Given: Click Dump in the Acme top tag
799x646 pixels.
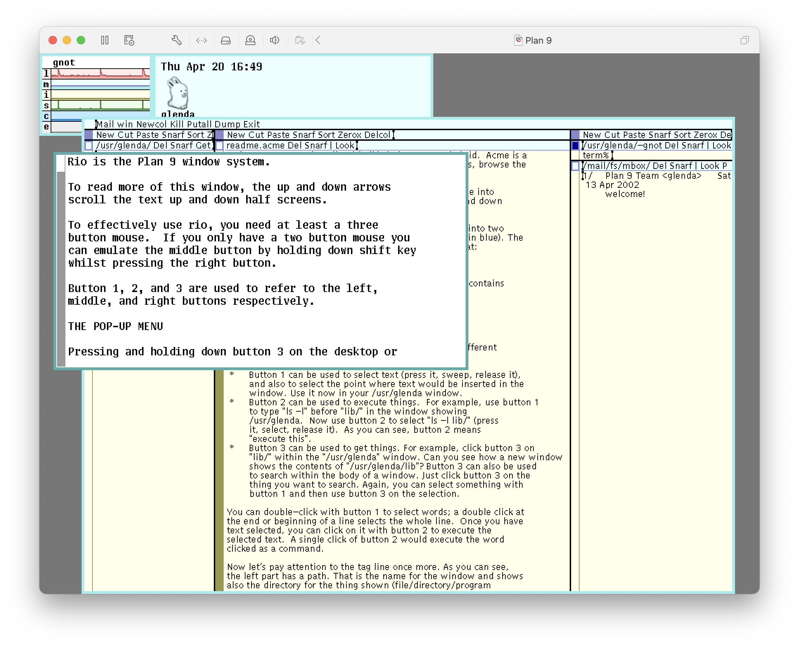Looking at the screenshot, I should click(x=228, y=124).
